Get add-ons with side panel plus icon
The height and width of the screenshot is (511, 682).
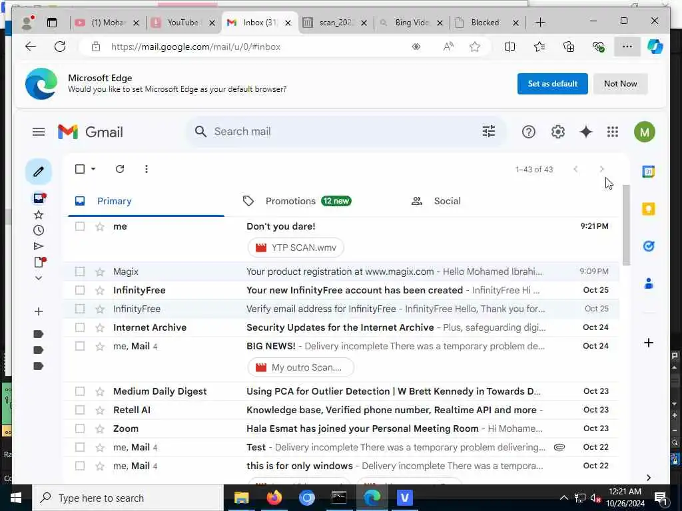[648, 343]
